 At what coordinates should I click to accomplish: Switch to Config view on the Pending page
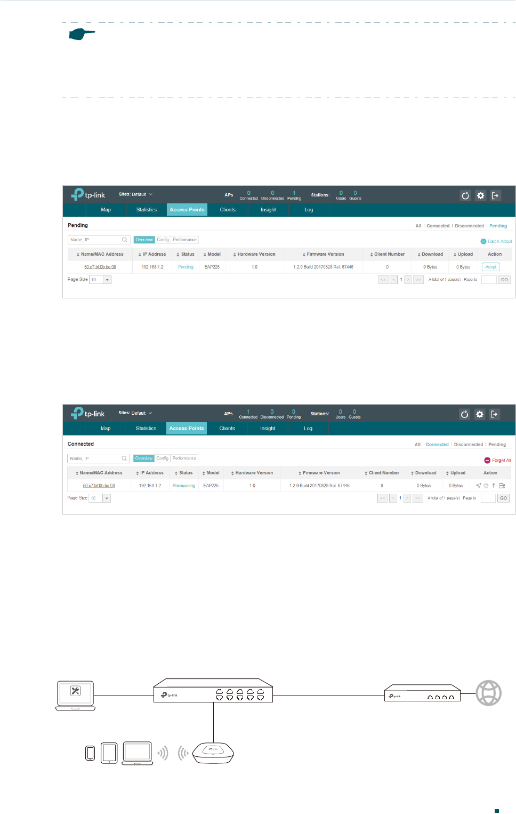tap(163, 240)
